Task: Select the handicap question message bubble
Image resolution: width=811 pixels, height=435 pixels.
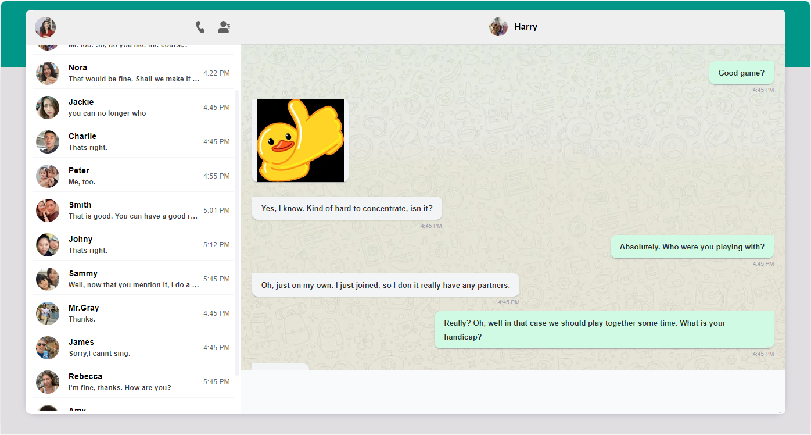Action: coord(604,329)
